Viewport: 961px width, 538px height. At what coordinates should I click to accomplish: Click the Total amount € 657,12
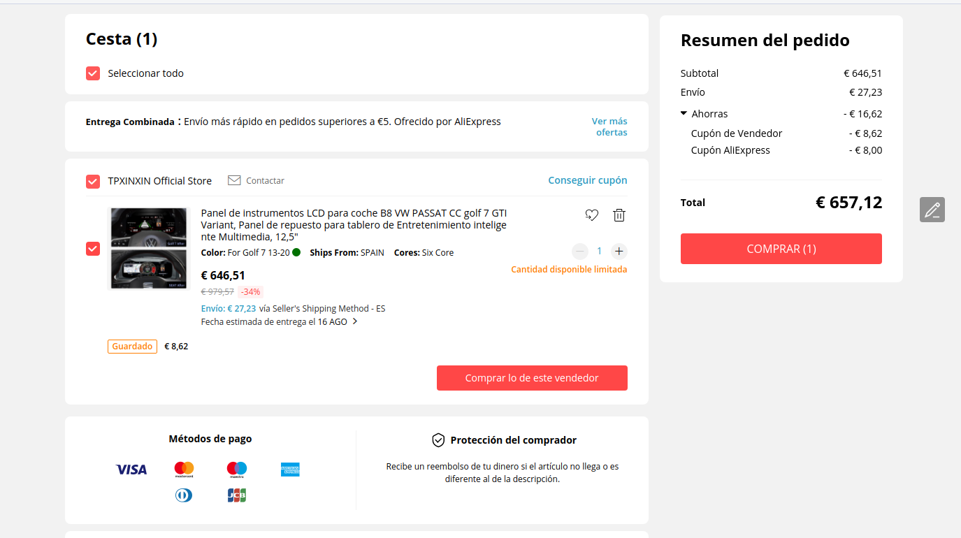(x=848, y=203)
